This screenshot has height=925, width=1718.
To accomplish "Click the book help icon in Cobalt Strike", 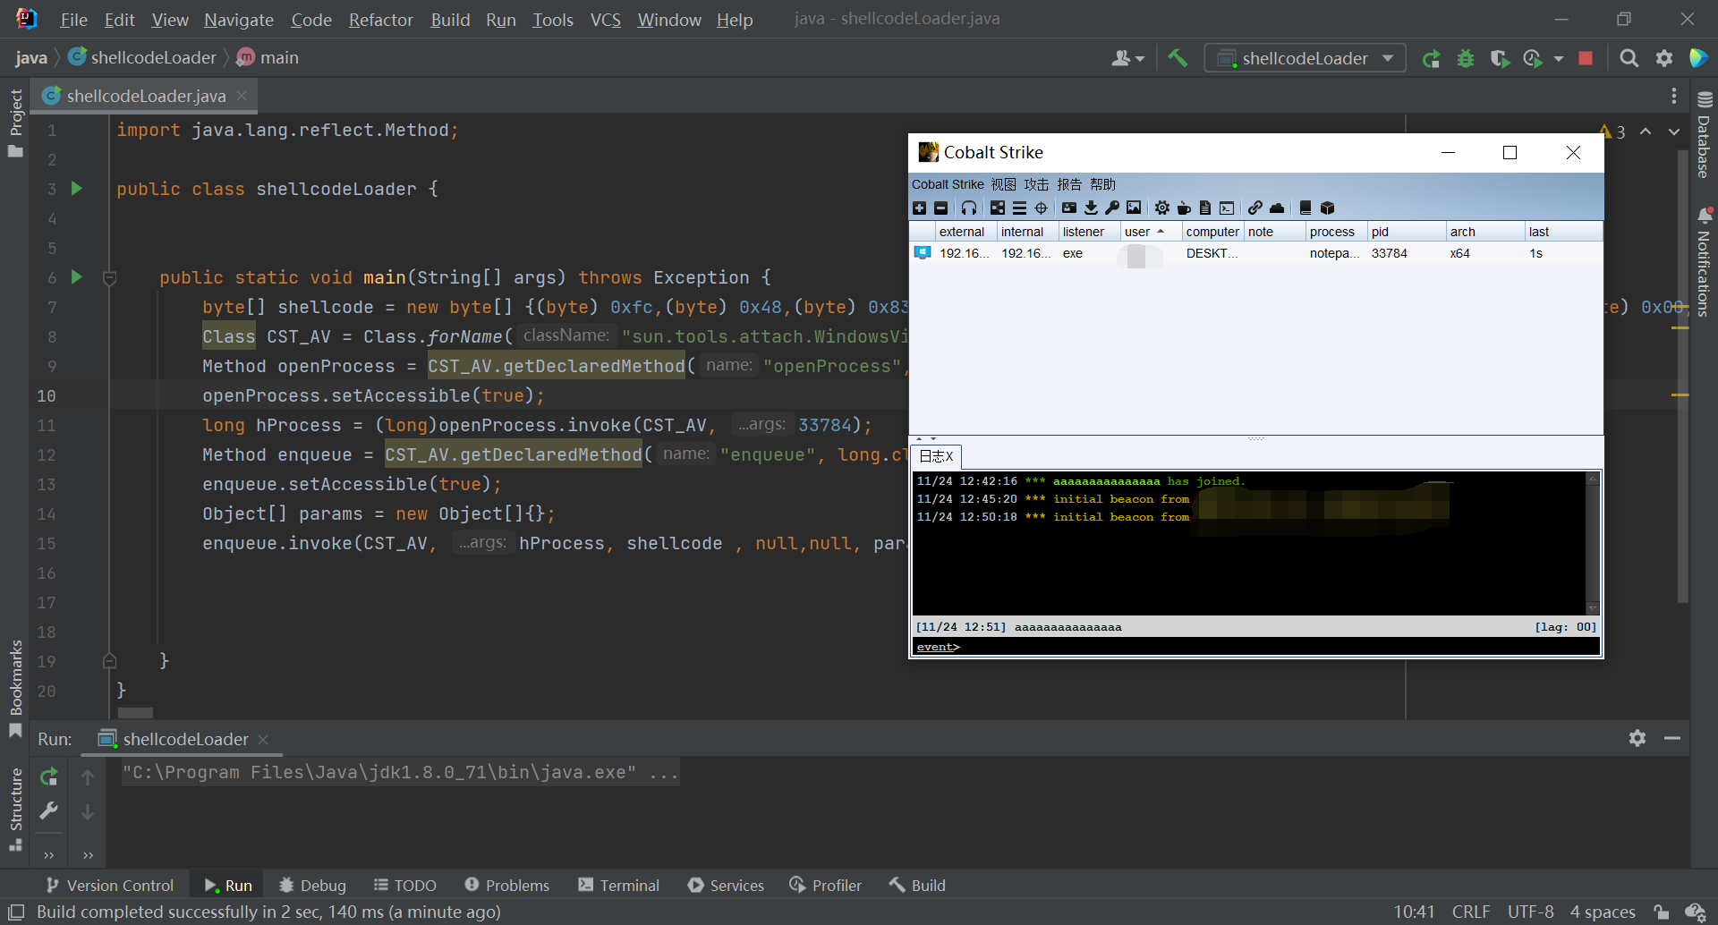I will tap(1306, 208).
